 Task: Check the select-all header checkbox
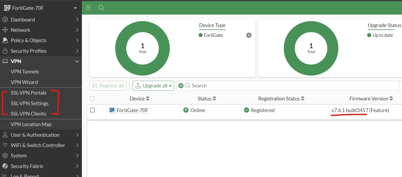click(92, 99)
